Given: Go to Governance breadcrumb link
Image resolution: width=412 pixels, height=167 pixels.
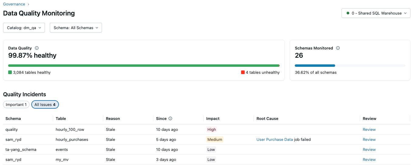Looking at the screenshot, I should [14, 4].
